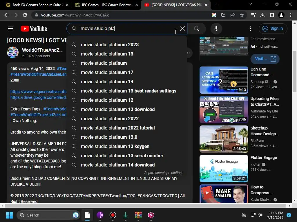
Task: Open the How to Compress video thumbnail
Action: coord(224,194)
